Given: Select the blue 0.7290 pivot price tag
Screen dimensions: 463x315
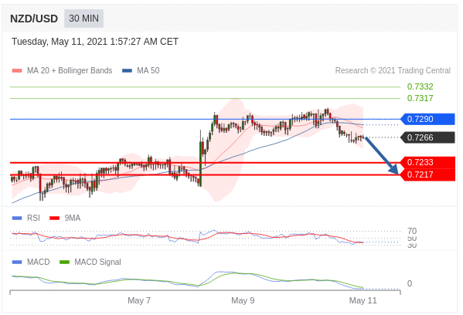Looking at the screenshot, I should coord(427,119).
